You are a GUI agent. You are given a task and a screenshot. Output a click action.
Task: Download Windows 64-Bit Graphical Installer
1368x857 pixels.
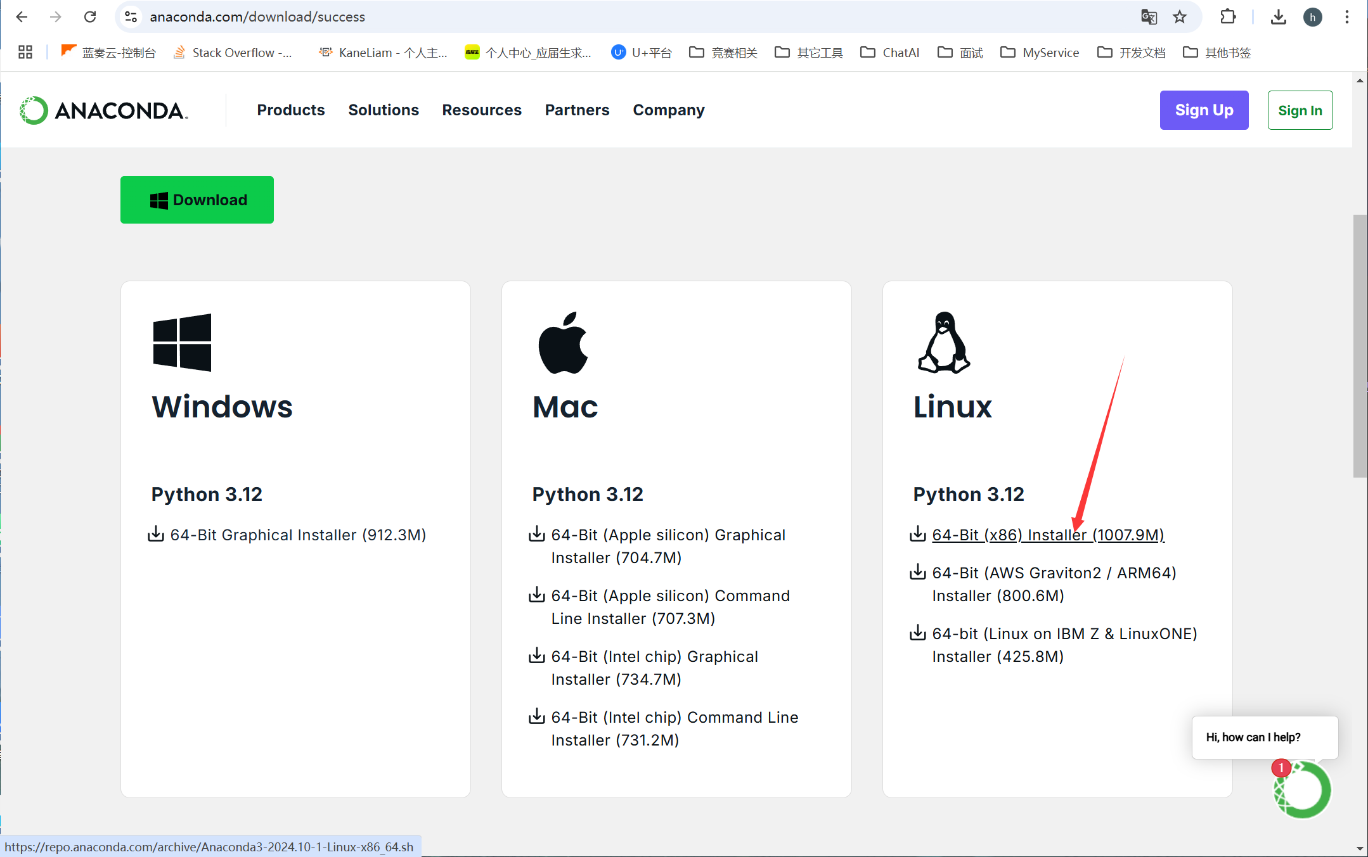tap(297, 535)
